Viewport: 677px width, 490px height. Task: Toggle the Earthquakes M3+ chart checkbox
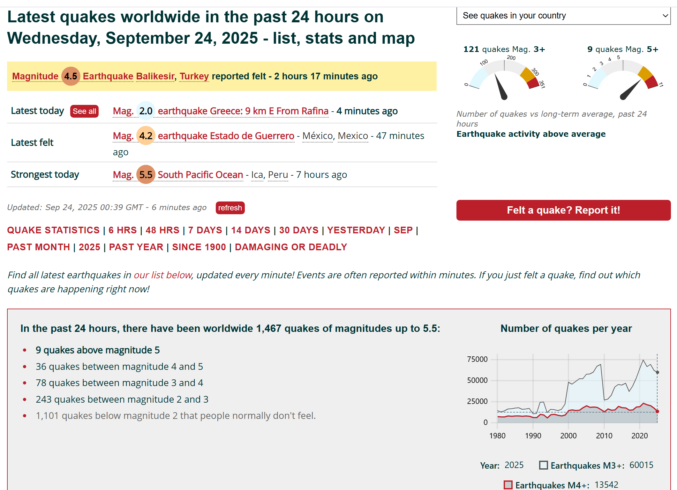[543, 465]
